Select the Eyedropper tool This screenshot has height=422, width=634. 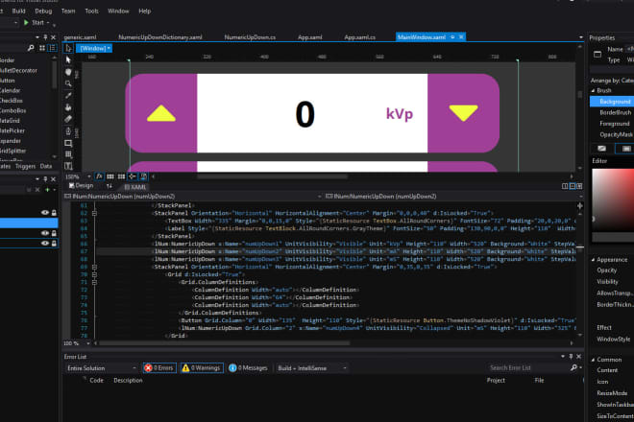[68, 96]
